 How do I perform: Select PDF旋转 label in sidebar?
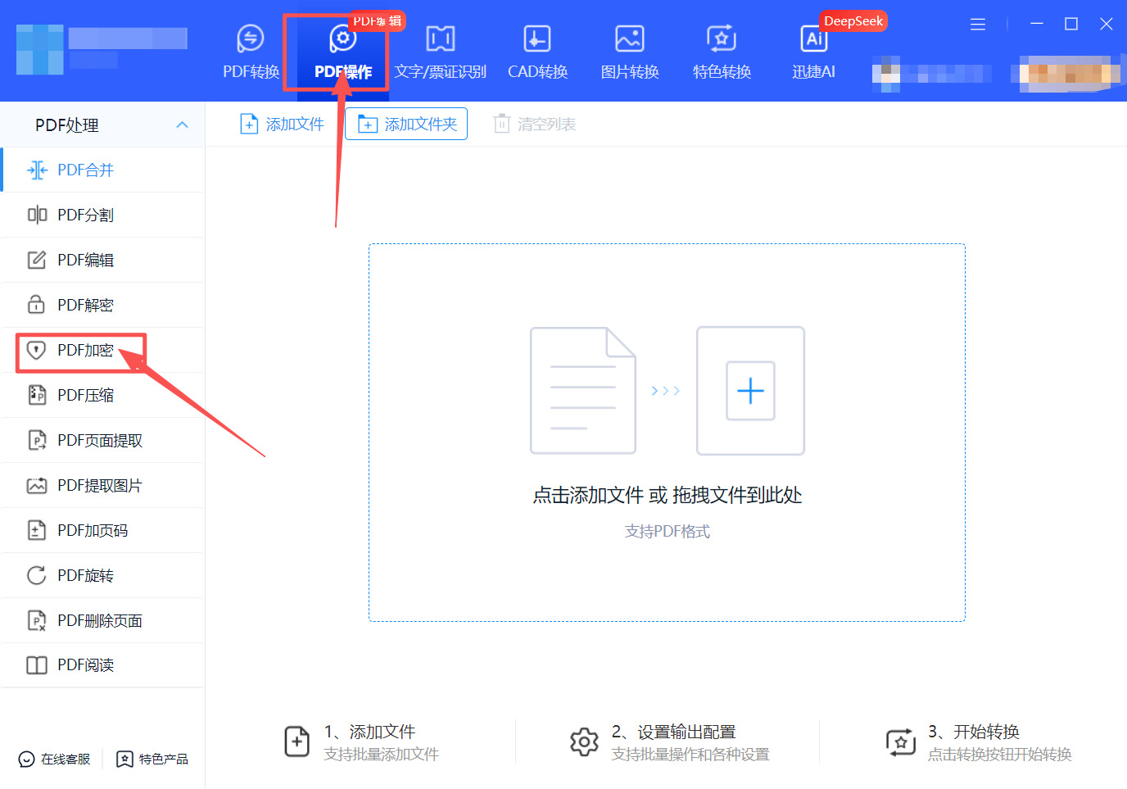point(85,575)
